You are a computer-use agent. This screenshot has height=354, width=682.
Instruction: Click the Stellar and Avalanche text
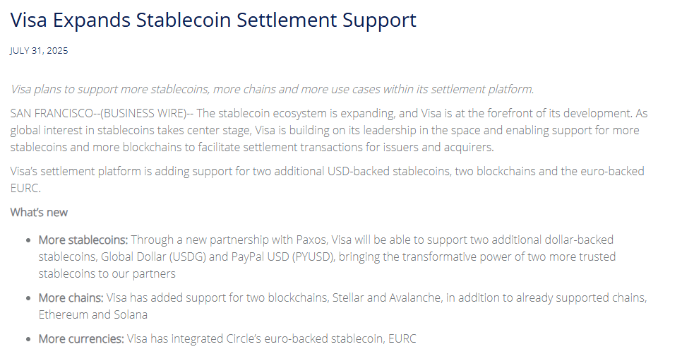pyautogui.click(x=386, y=298)
